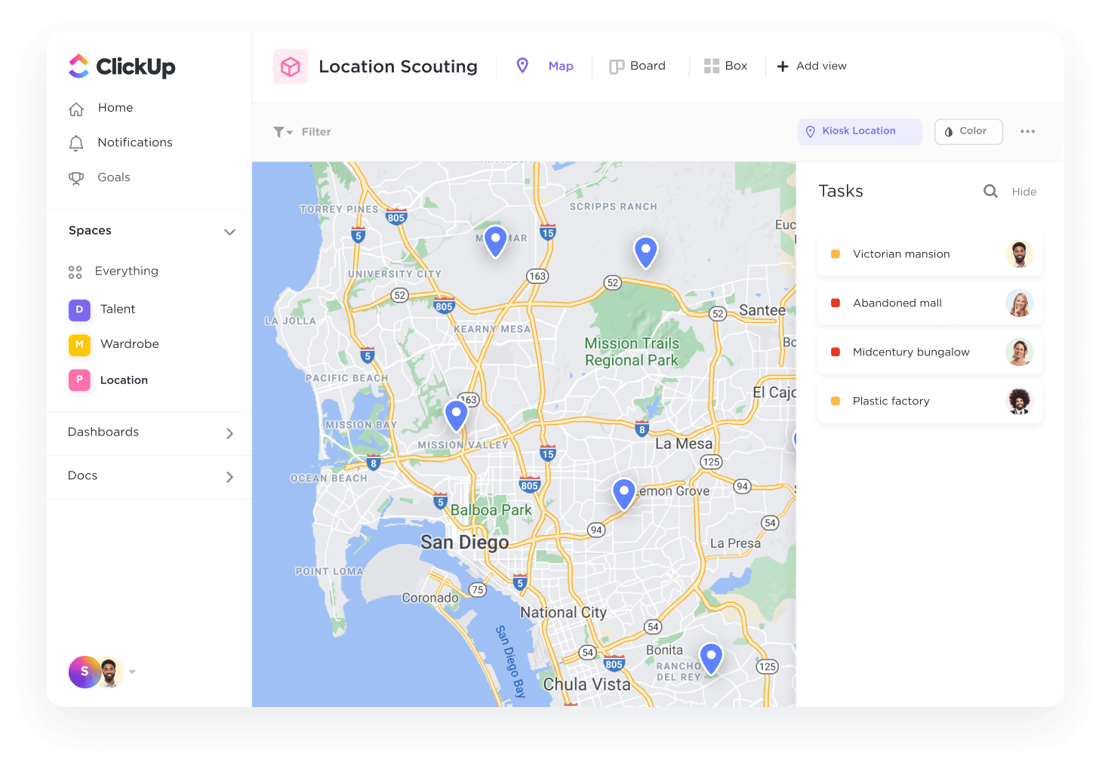The width and height of the screenshot is (1111, 769).
Task: Click the Location Scouting cube icon
Action: pyautogui.click(x=291, y=66)
